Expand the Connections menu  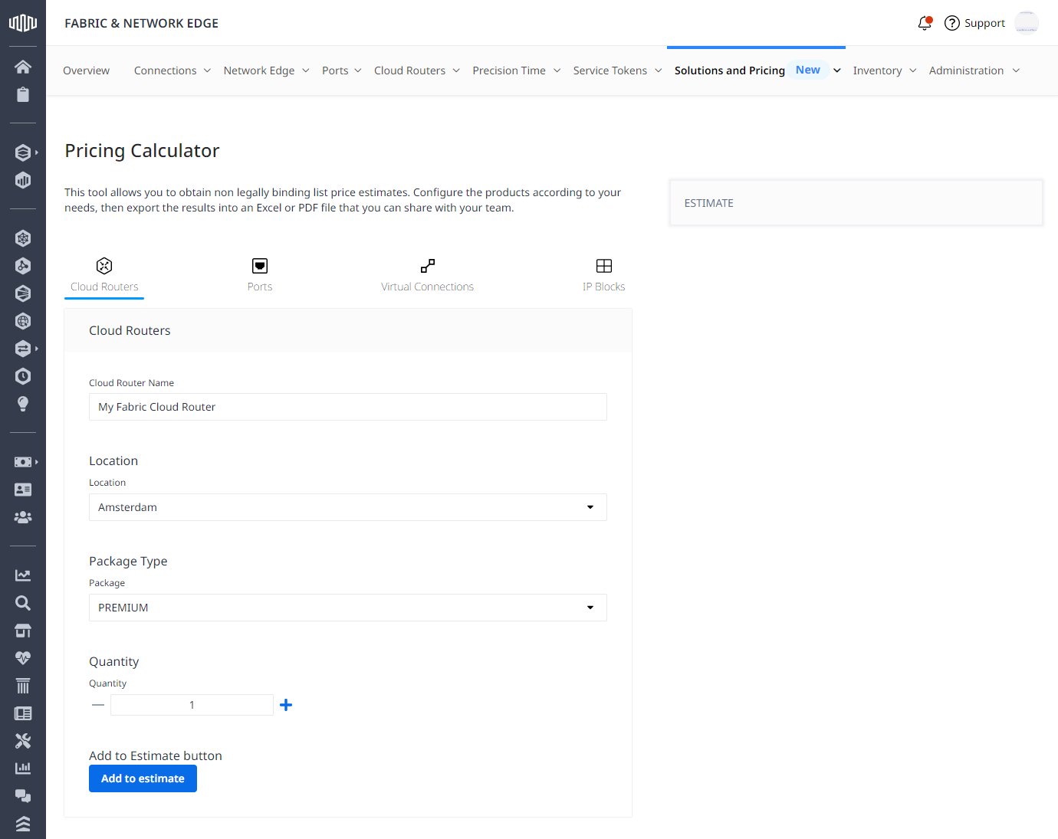[172, 70]
